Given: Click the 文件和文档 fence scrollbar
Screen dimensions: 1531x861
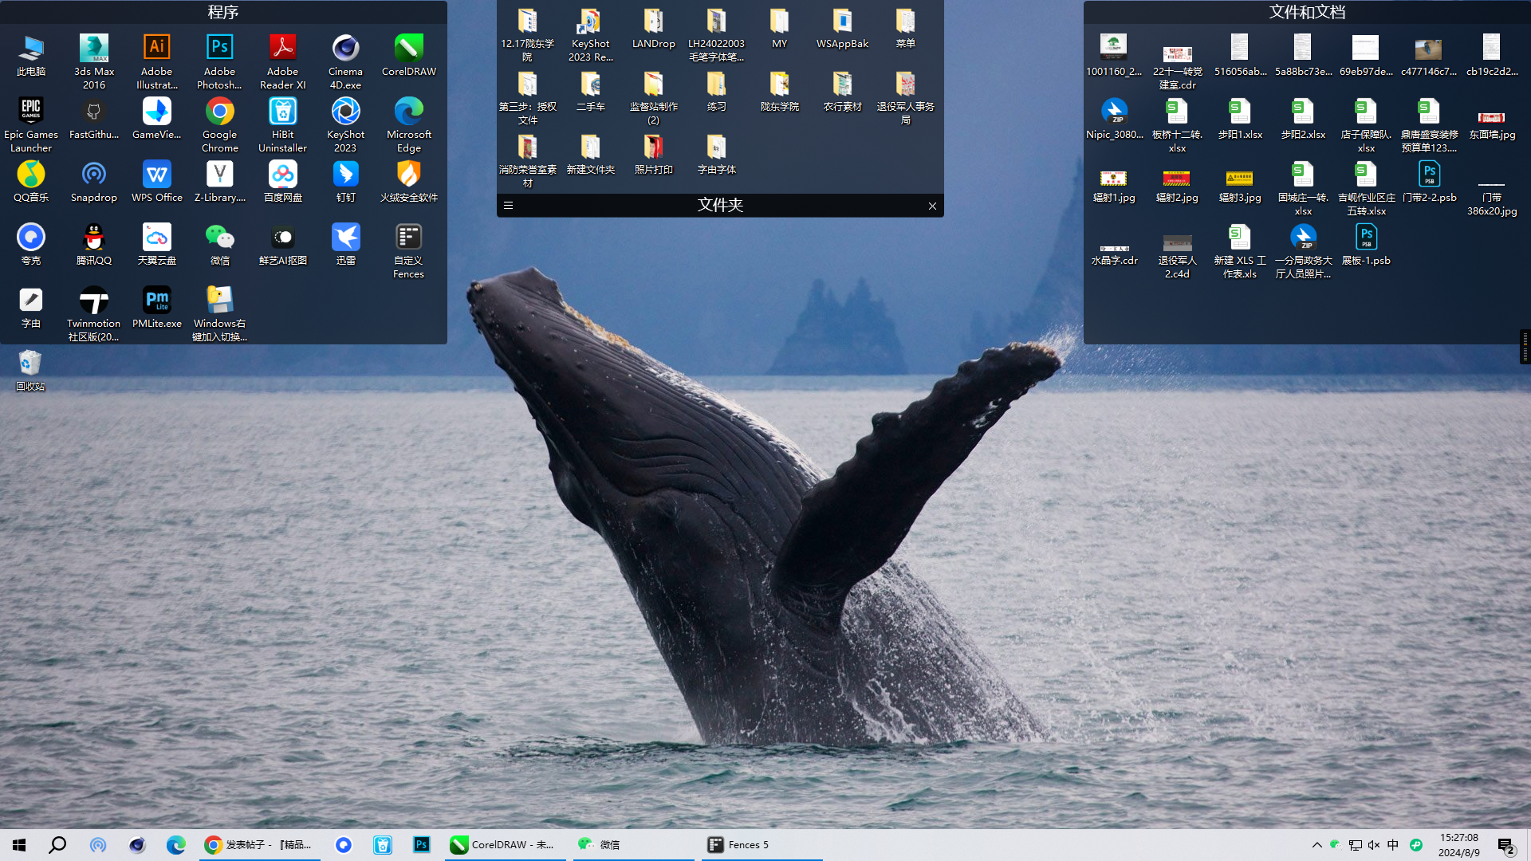Looking at the screenshot, I should (1524, 347).
